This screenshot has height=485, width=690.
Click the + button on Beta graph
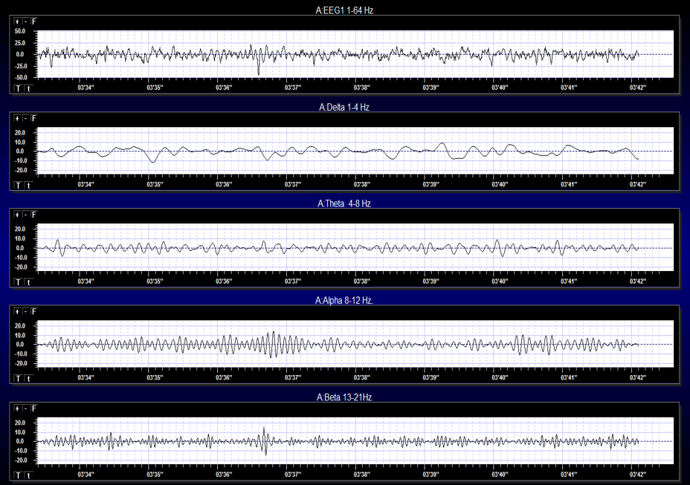pos(18,408)
